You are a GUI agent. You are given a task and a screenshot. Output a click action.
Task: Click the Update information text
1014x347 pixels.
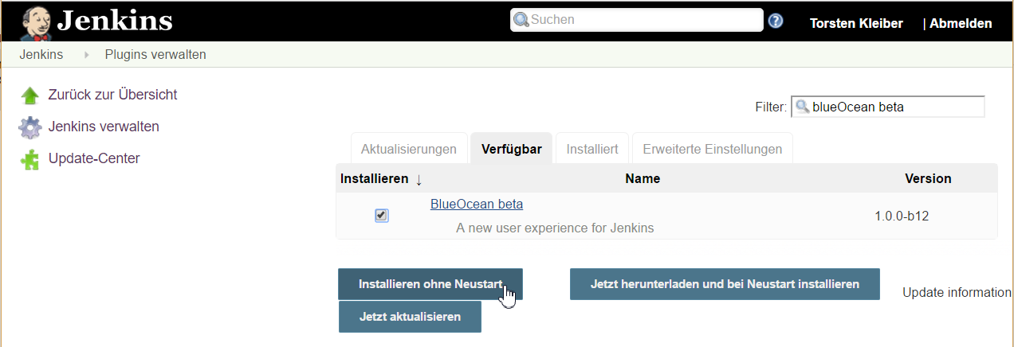coord(957,293)
